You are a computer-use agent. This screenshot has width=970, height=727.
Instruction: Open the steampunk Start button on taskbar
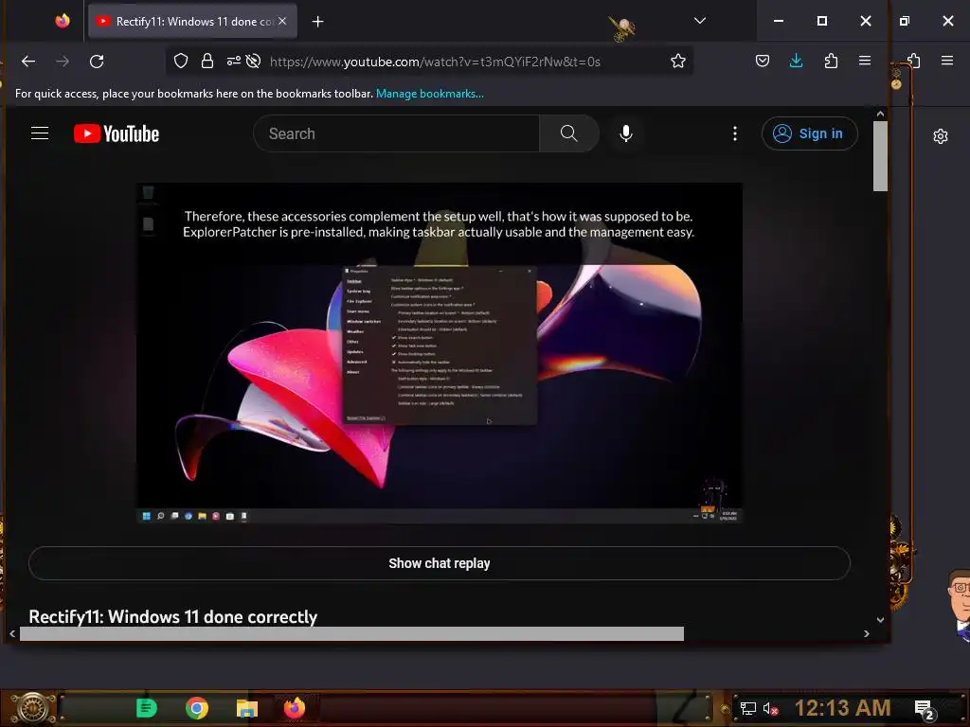tap(32, 708)
